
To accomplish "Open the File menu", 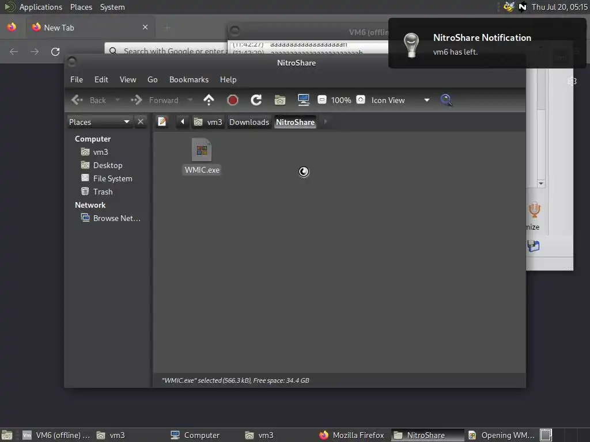I will click(x=77, y=79).
